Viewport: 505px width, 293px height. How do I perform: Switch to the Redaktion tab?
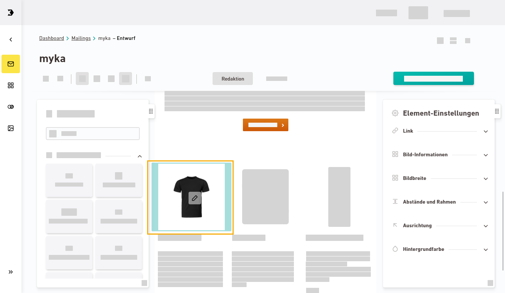pos(233,79)
